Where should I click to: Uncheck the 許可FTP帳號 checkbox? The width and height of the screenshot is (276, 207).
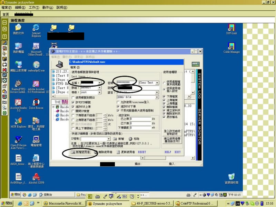[x=73, y=102]
